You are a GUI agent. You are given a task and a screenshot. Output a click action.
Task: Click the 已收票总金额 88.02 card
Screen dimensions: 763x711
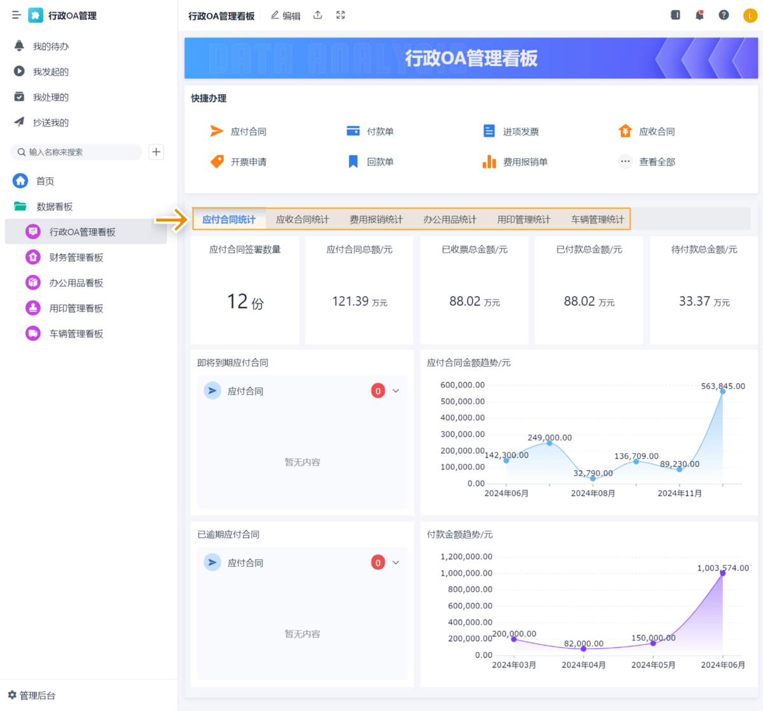474,290
